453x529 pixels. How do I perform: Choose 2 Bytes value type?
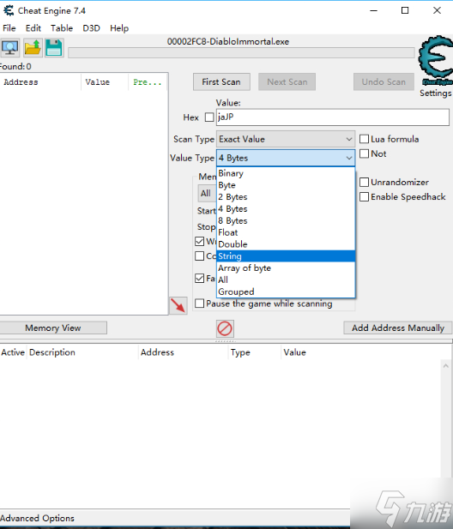pos(286,197)
